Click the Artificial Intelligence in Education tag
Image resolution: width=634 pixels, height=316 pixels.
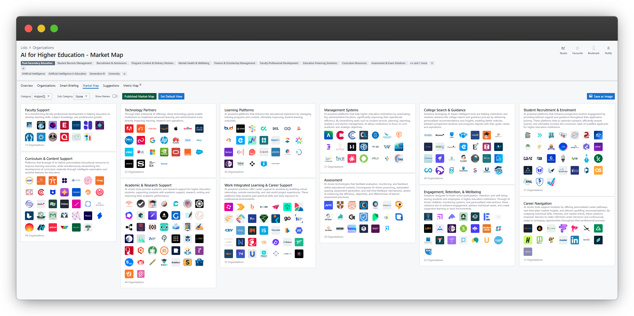[x=67, y=74]
